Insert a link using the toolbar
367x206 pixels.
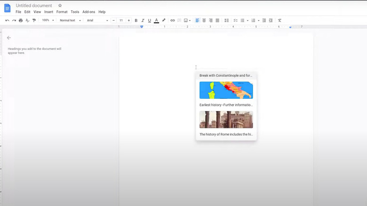click(172, 21)
